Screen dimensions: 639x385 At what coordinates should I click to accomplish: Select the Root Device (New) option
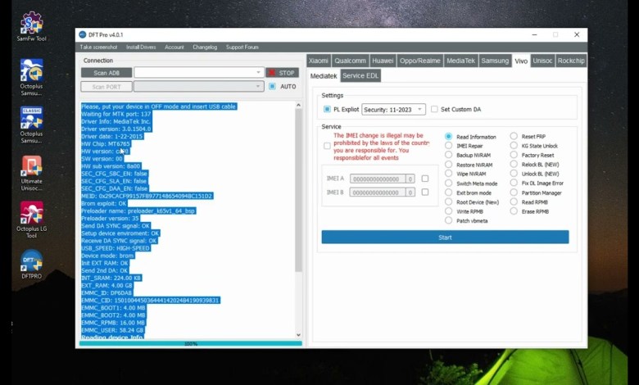coord(449,202)
